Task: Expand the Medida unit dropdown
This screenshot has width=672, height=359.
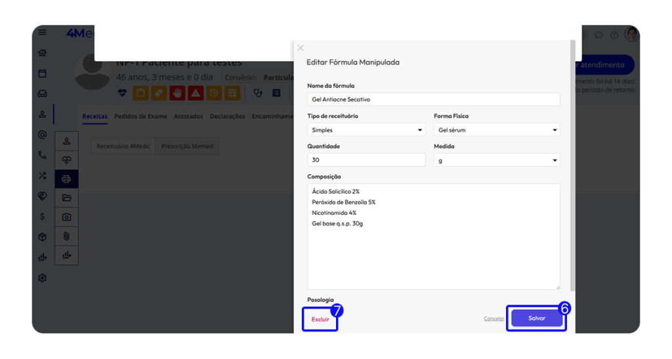Action: [x=497, y=160]
